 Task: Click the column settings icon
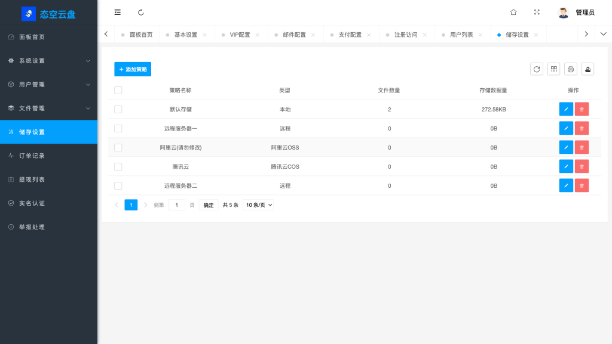(x=553, y=69)
